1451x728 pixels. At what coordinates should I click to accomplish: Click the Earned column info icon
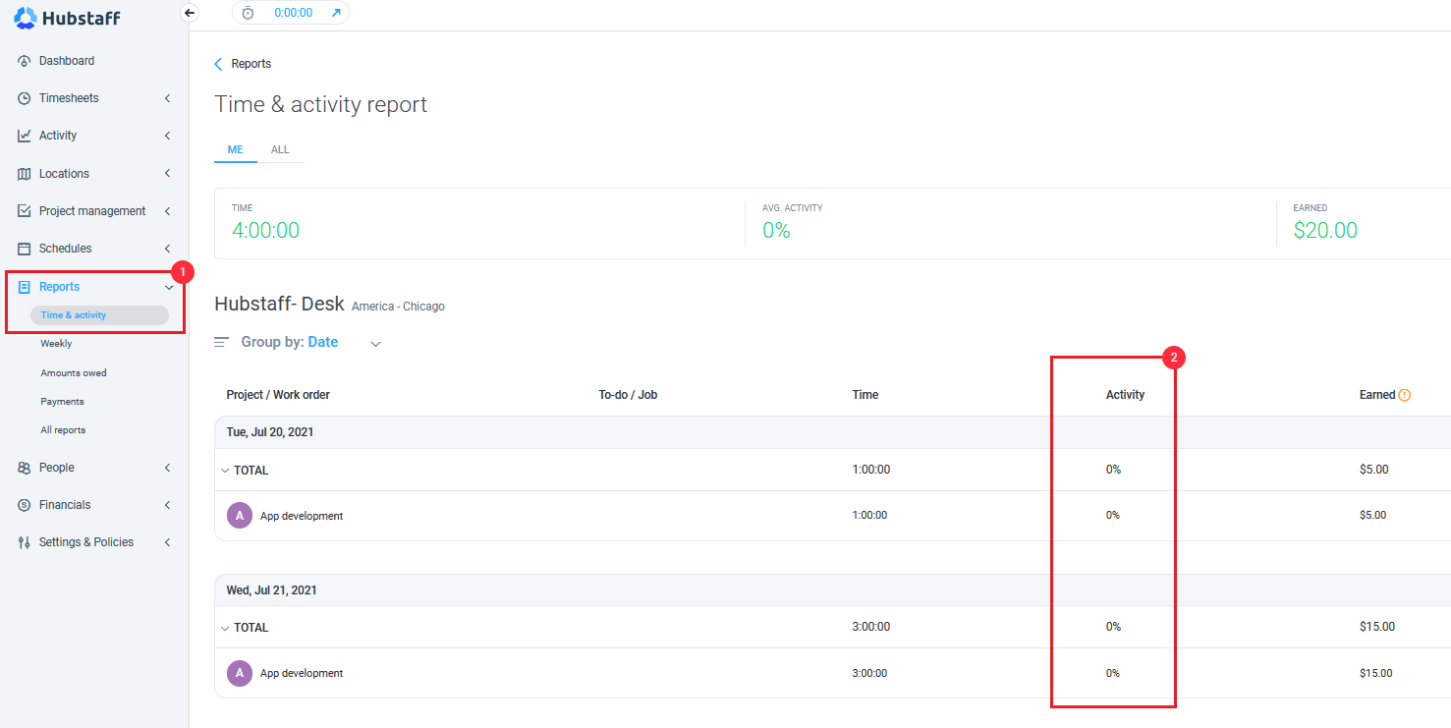[1405, 395]
